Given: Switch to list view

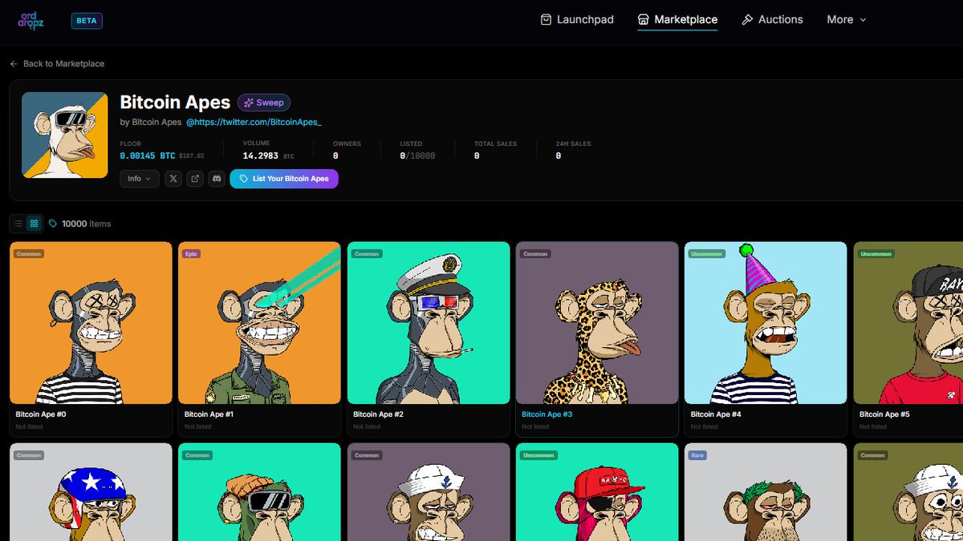Looking at the screenshot, I should [18, 224].
